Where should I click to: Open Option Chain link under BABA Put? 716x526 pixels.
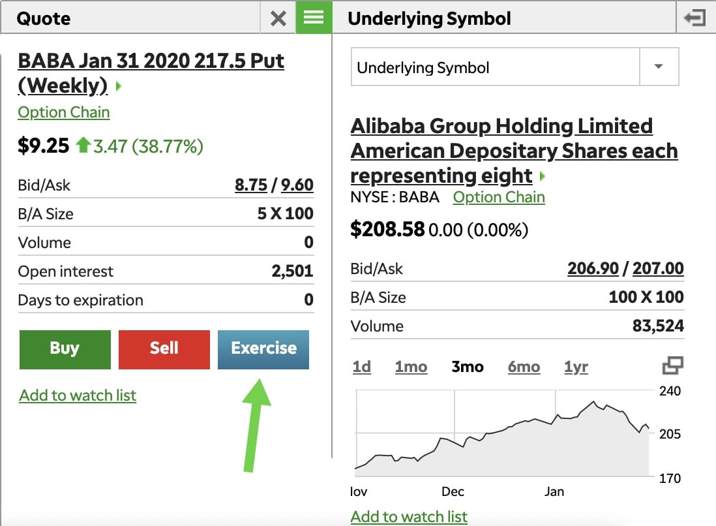[x=63, y=112]
